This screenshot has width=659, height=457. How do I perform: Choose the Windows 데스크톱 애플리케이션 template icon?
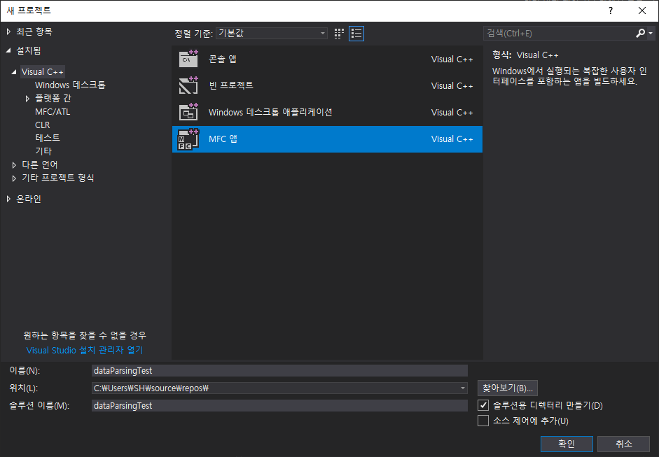pos(188,112)
